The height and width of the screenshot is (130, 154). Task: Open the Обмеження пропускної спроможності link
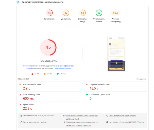click(82, 124)
